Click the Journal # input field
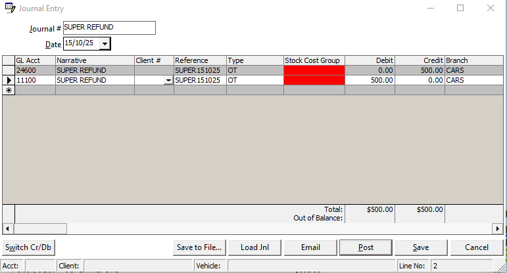 pyautogui.click(x=109, y=28)
